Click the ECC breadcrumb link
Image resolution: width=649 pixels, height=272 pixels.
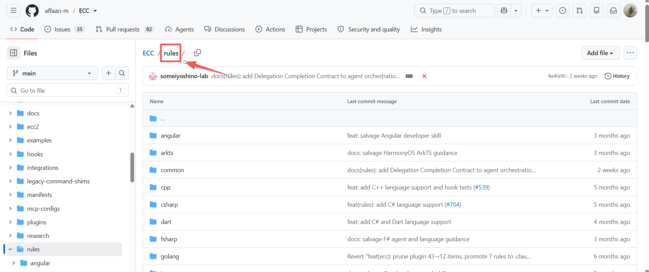(148, 53)
